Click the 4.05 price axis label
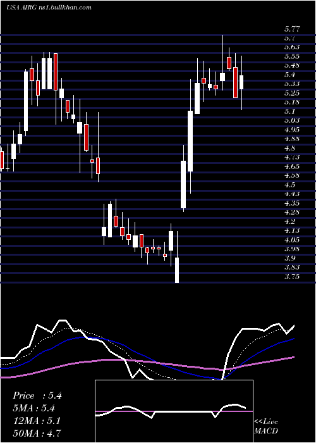Screen dimensions: 316x443 pos(292,240)
